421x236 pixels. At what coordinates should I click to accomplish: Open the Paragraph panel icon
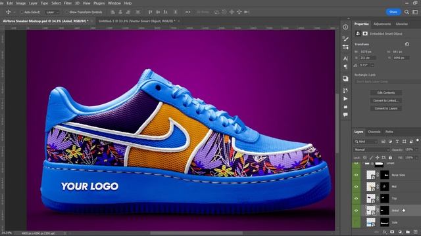point(345,67)
